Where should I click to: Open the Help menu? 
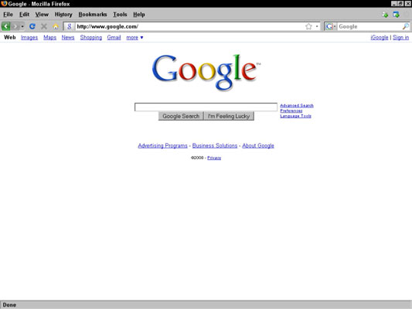[138, 15]
